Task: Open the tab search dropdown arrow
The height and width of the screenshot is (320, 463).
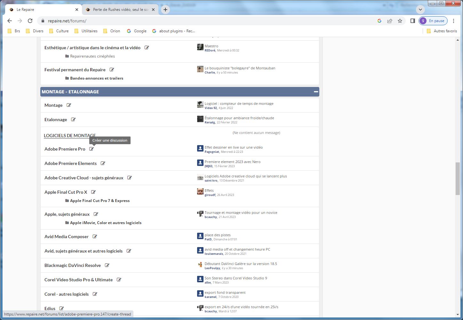Action: click(420, 10)
